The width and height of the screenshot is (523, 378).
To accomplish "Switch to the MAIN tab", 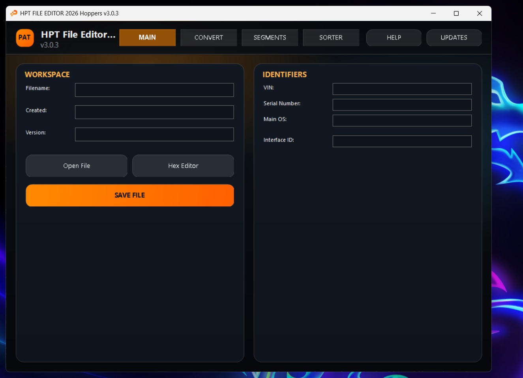I will click(147, 37).
